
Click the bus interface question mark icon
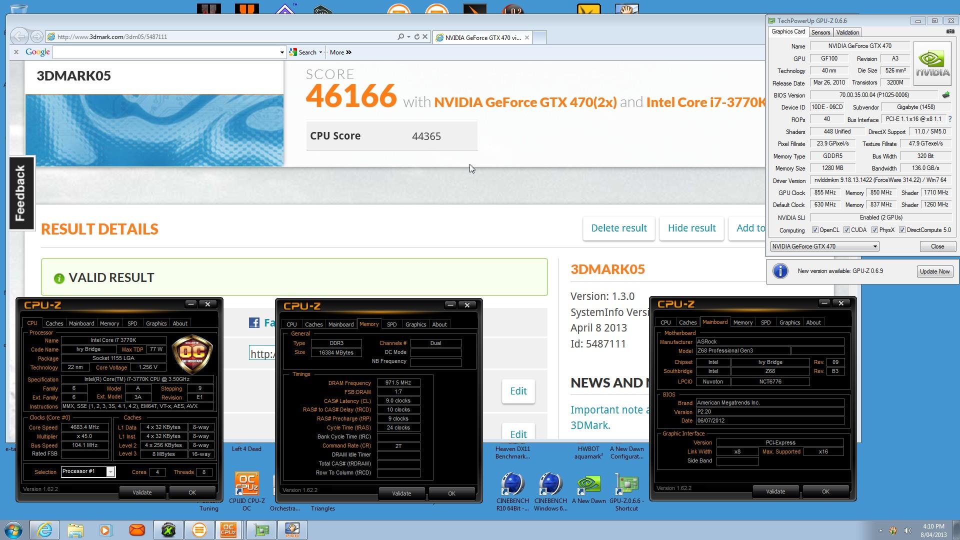pyautogui.click(x=949, y=119)
